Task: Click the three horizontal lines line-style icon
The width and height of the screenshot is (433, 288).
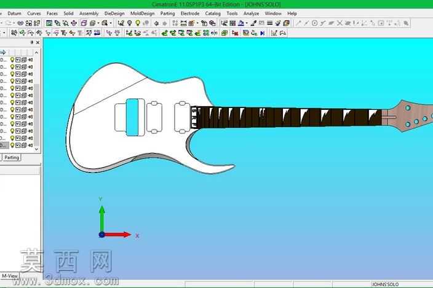Action: (270, 23)
